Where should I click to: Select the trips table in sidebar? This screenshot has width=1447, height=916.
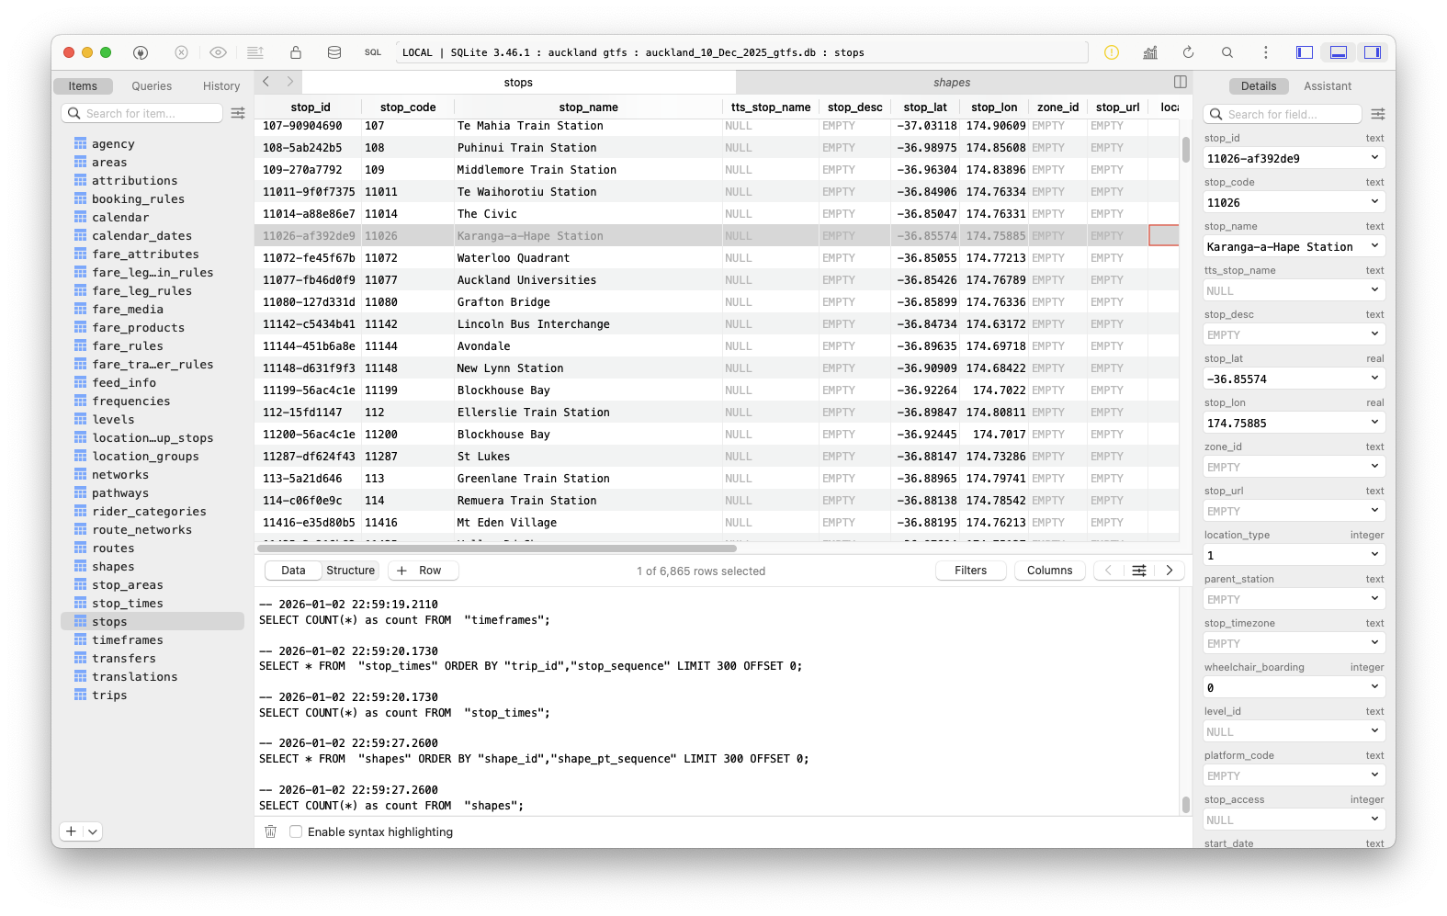(x=109, y=695)
